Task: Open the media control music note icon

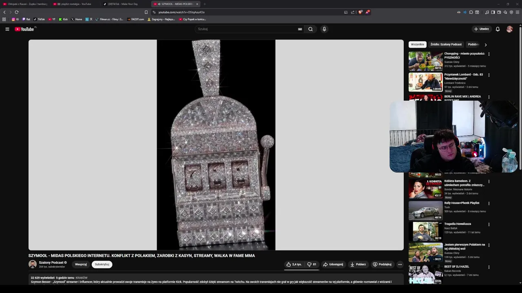Action: point(487,12)
